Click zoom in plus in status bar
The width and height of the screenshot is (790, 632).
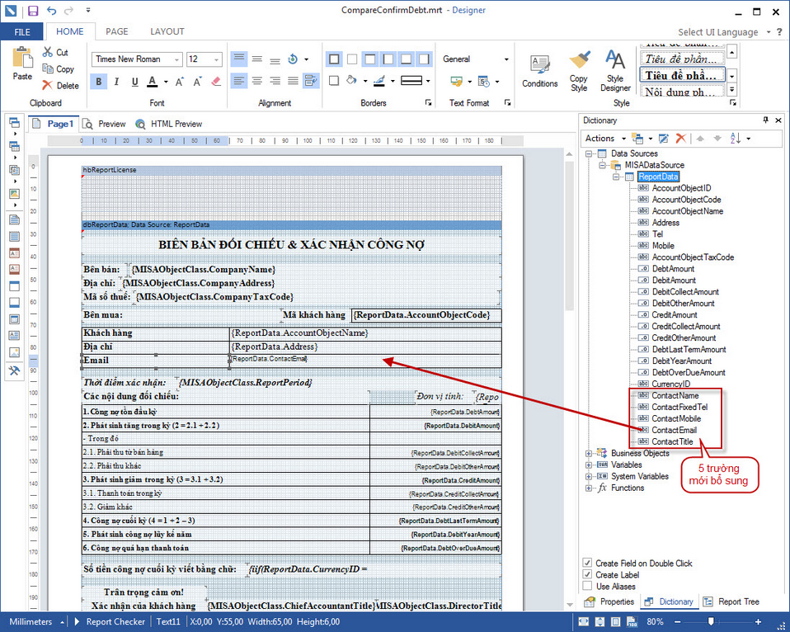(x=759, y=622)
